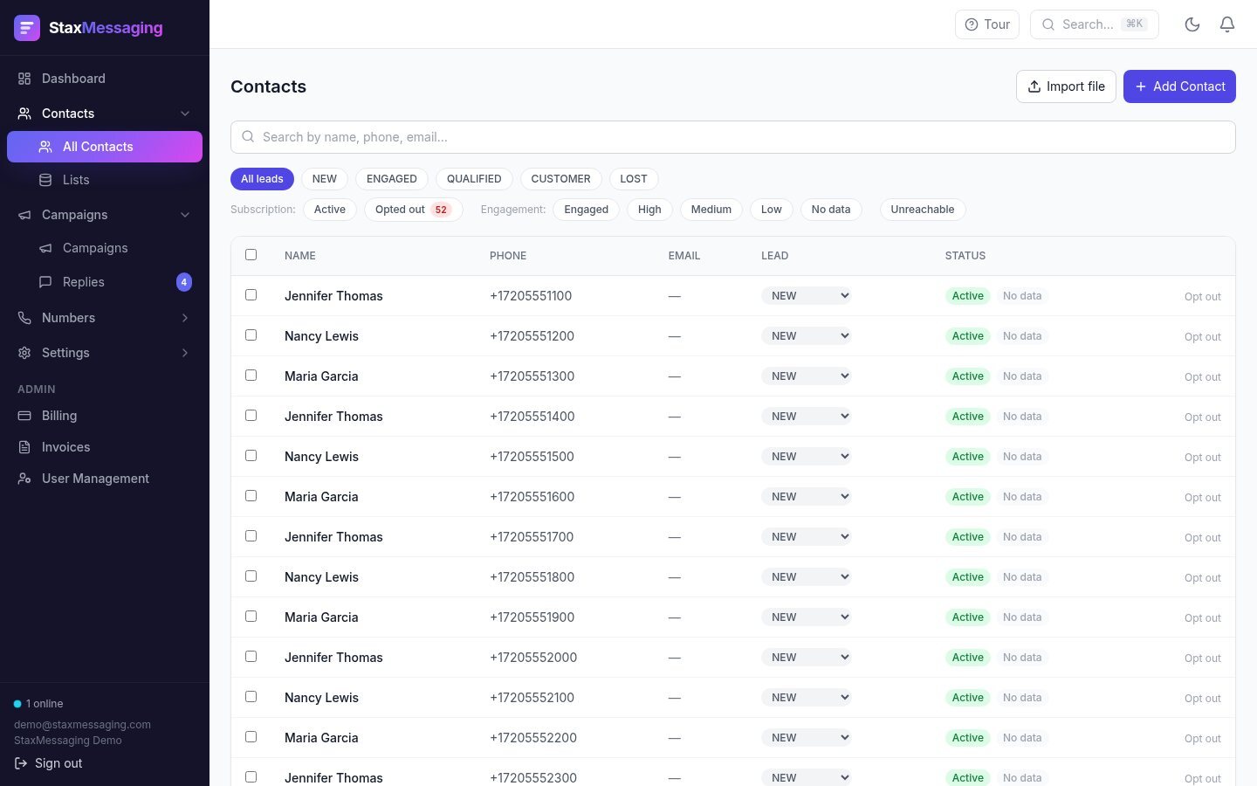
Task: Click the megaphone icon beside Campaigns sub-item
Action: (45, 248)
